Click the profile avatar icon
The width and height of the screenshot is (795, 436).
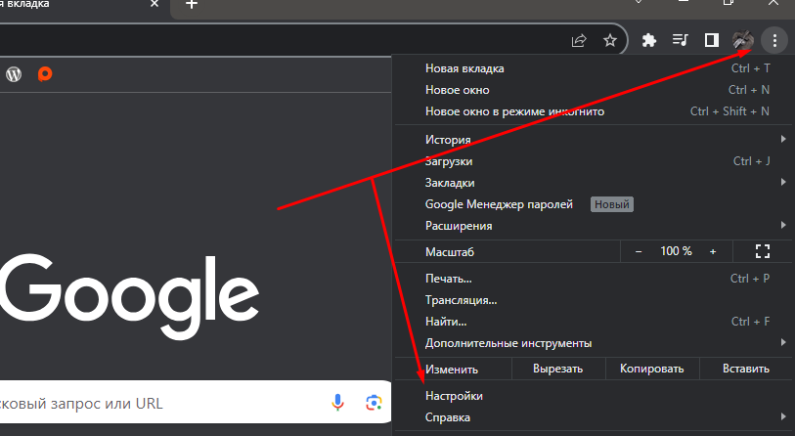pyautogui.click(x=743, y=40)
